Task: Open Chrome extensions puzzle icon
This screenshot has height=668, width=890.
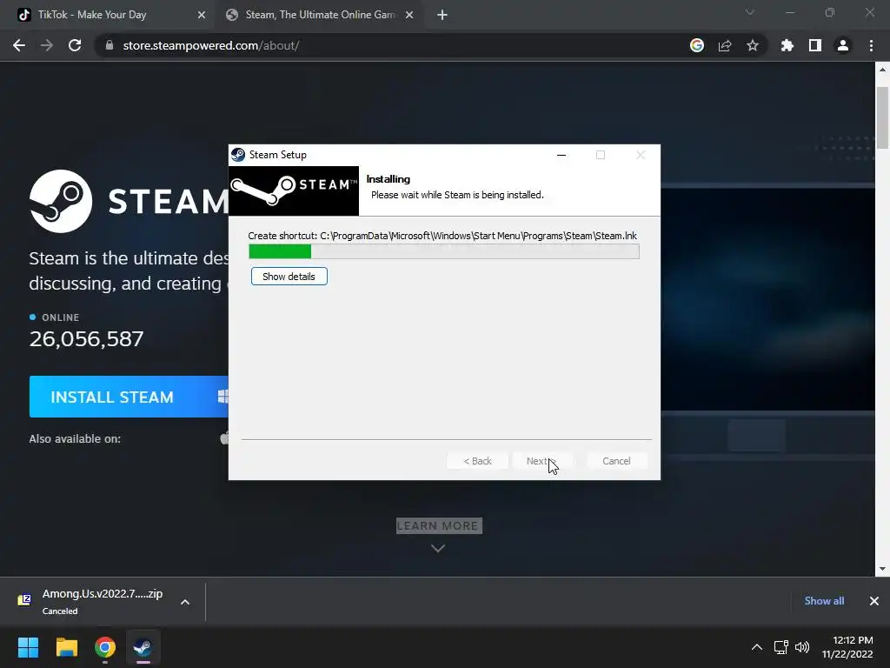Action: pos(787,45)
